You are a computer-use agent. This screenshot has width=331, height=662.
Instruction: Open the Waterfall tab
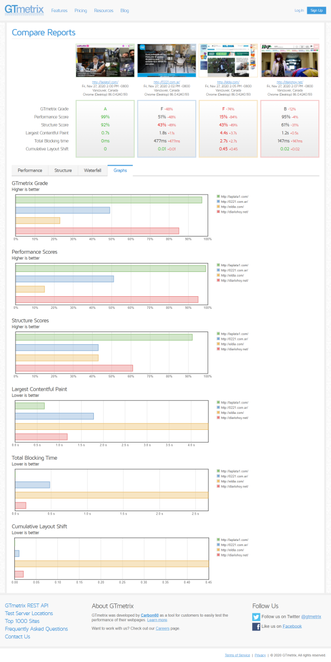(92, 171)
